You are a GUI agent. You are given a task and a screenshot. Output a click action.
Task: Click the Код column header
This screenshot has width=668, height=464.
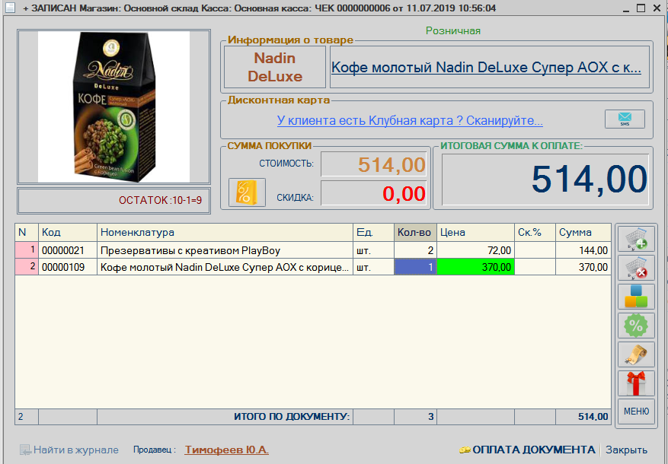pos(68,232)
